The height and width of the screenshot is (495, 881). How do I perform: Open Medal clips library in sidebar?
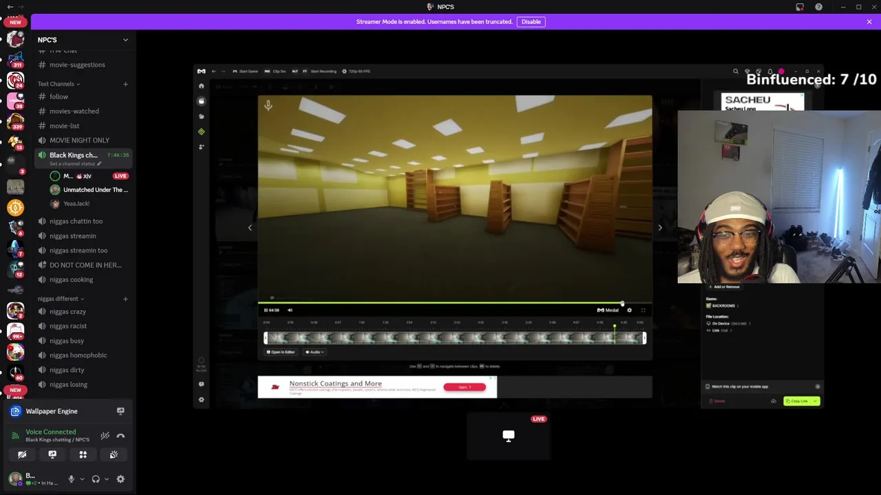click(201, 101)
